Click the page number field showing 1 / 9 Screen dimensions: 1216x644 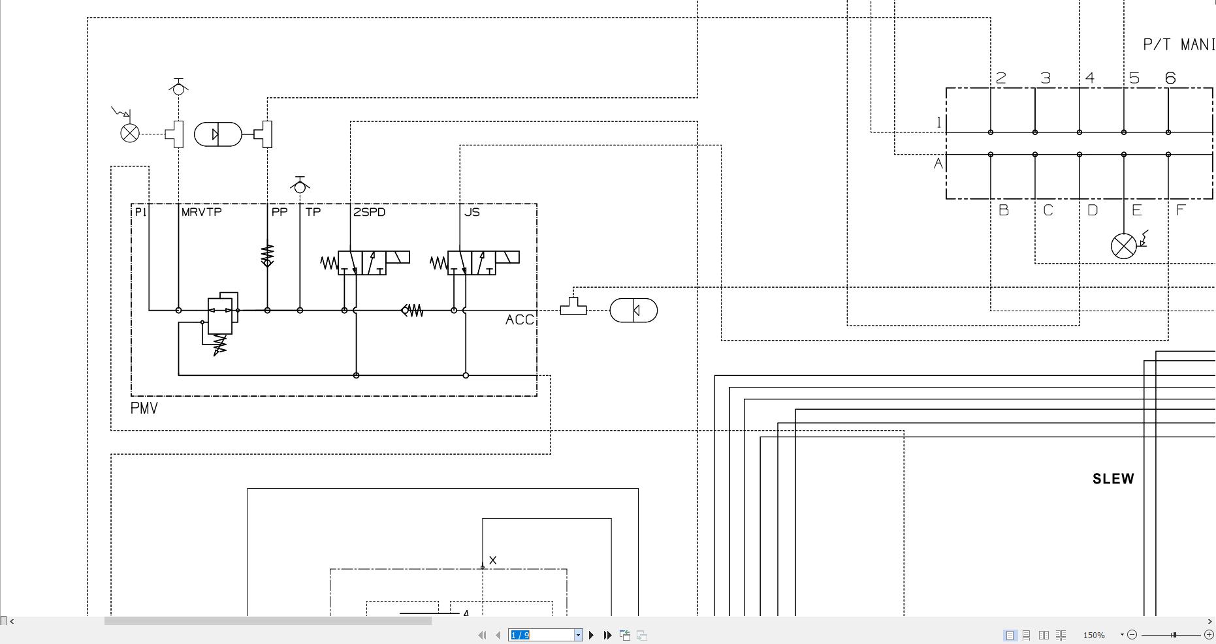(x=541, y=635)
